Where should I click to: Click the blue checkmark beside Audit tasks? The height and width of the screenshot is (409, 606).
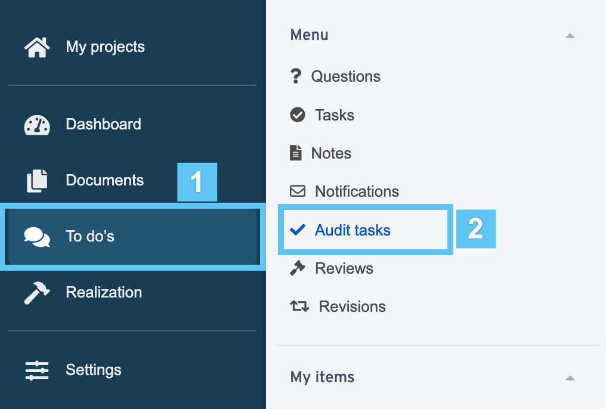298,230
